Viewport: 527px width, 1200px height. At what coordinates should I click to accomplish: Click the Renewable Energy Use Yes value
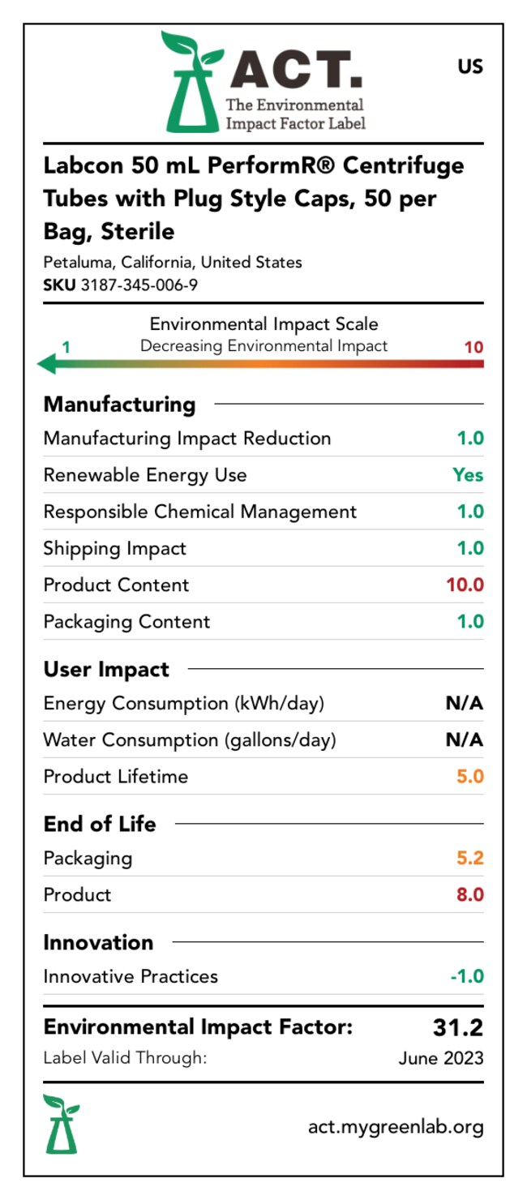pos(468,475)
